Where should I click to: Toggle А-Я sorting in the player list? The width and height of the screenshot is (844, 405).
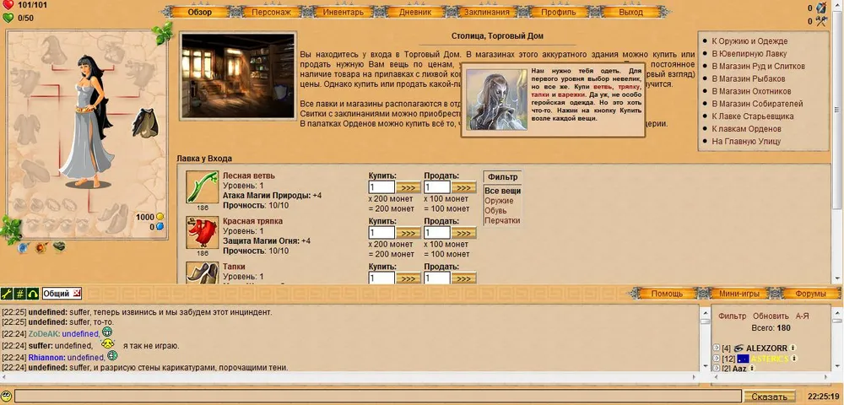pyautogui.click(x=803, y=316)
